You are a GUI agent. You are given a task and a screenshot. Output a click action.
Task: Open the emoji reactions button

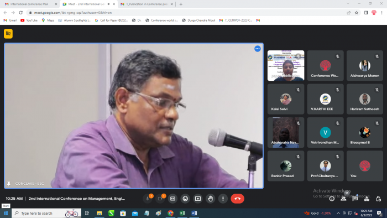(185, 199)
